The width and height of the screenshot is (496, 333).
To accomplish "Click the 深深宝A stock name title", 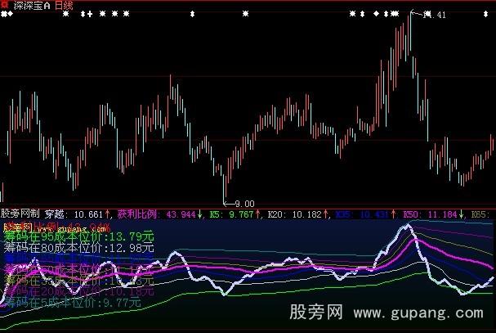I will (32, 6).
